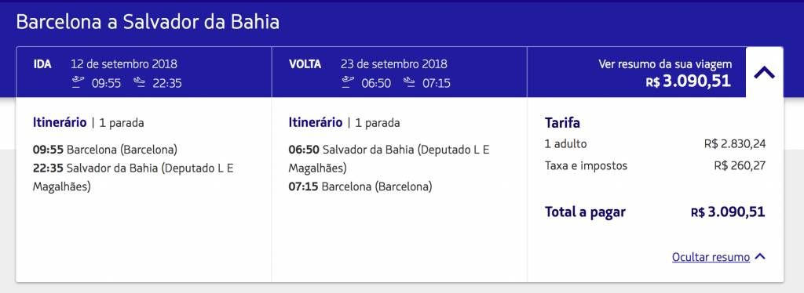The image size is (804, 293).
Task: Click the Taxa e impostos row
Action: pyautogui.click(x=656, y=165)
